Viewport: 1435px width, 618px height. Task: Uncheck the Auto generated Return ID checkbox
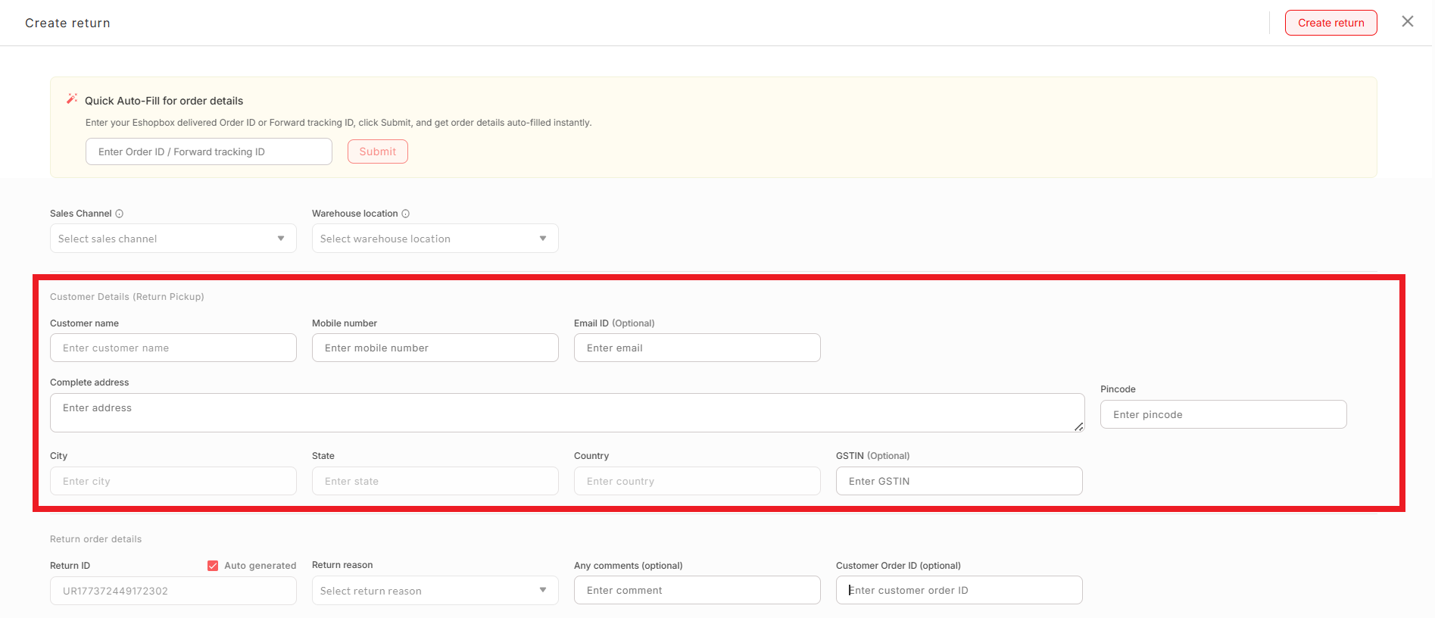(x=213, y=566)
